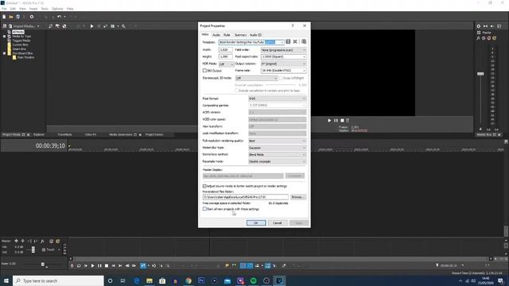Click the Open folder icon in main toolbar
This screenshot has width=509, height=286.
pos(10,17)
